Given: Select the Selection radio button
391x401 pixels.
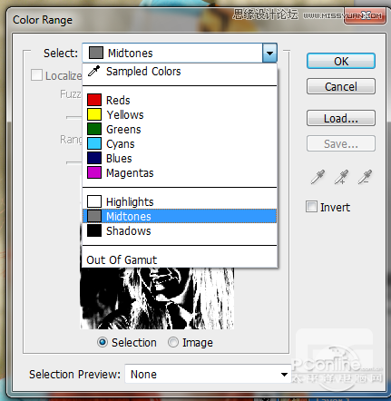Looking at the screenshot, I should coord(103,342).
